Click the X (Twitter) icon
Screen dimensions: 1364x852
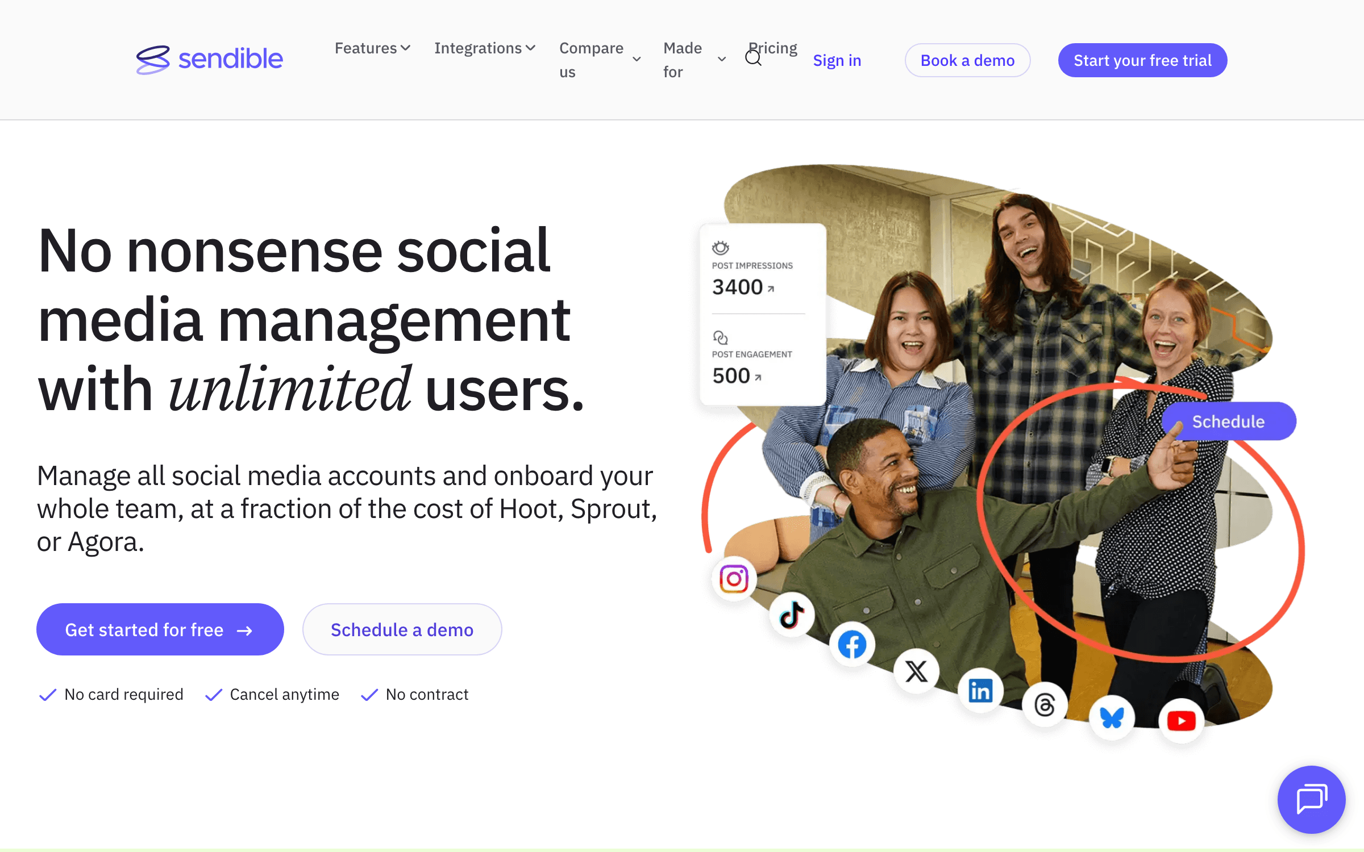916,671
